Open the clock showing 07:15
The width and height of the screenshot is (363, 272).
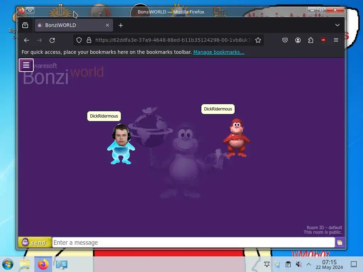pos(329,264)
